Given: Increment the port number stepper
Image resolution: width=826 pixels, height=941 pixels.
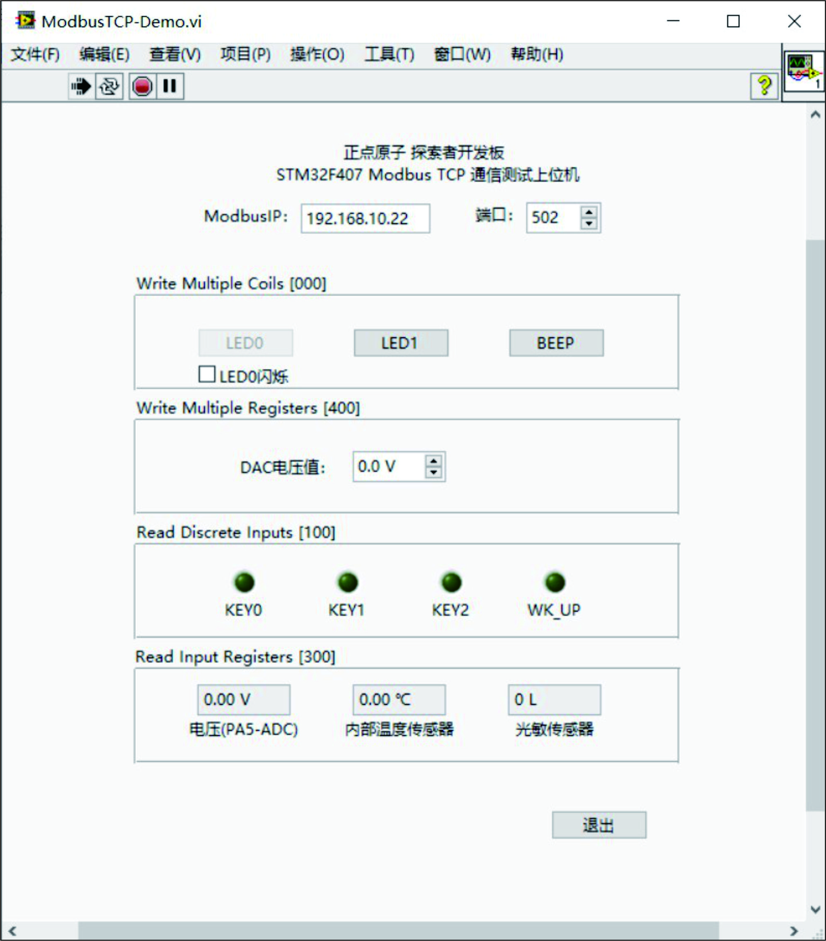Looking at the screenshot, I should (x=589, y=212).
